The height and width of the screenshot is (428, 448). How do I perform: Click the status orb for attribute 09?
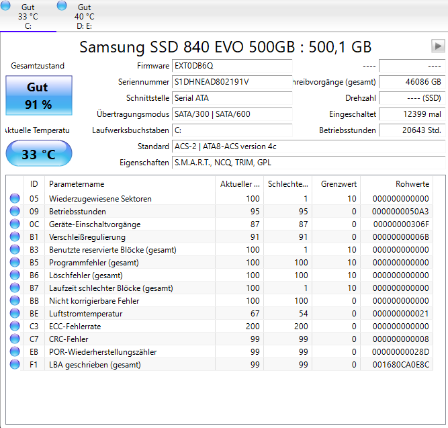pyautogui.click(x=15, y=211)
